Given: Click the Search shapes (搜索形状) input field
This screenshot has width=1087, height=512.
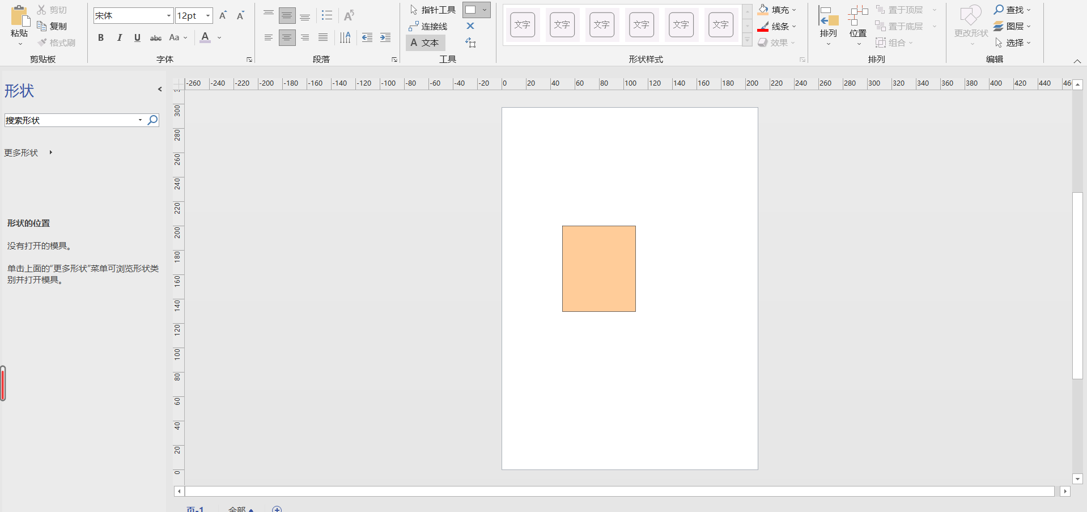Looking at the screenshot, I should tap(70, 120).
